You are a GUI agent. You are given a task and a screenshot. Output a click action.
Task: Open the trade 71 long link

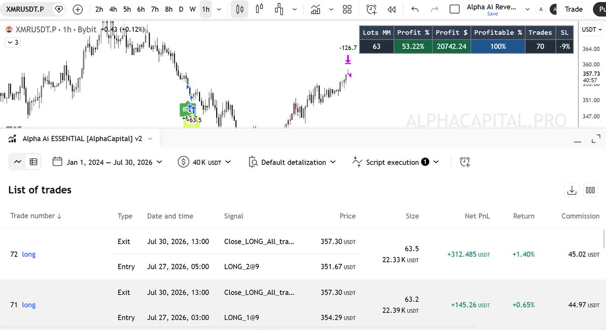click(x=29, y=305)
